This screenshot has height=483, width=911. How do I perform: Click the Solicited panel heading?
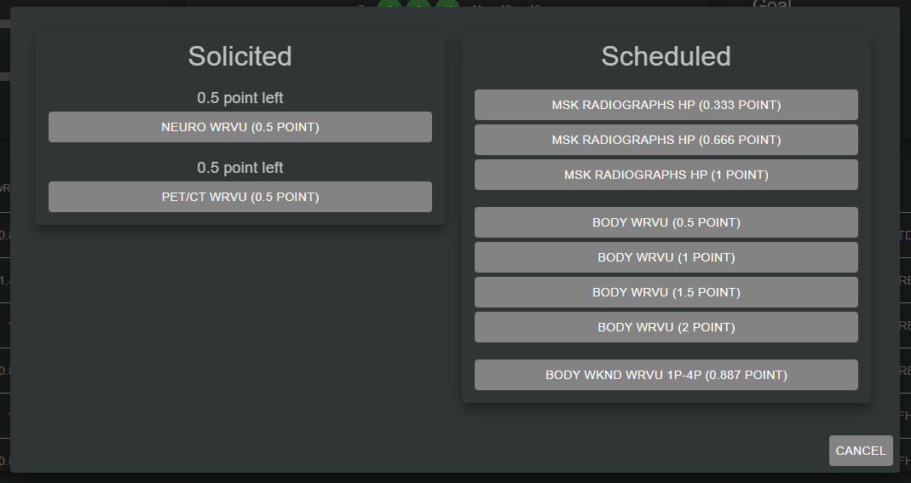coord(239,56)
